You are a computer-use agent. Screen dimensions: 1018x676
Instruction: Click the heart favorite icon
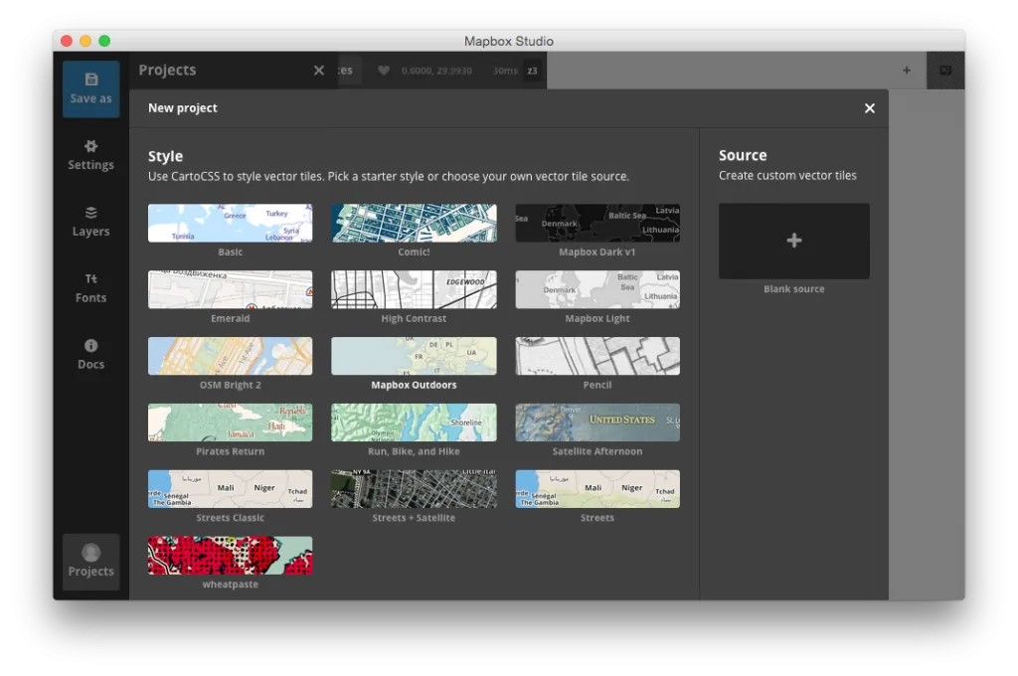tap(384, 71)
